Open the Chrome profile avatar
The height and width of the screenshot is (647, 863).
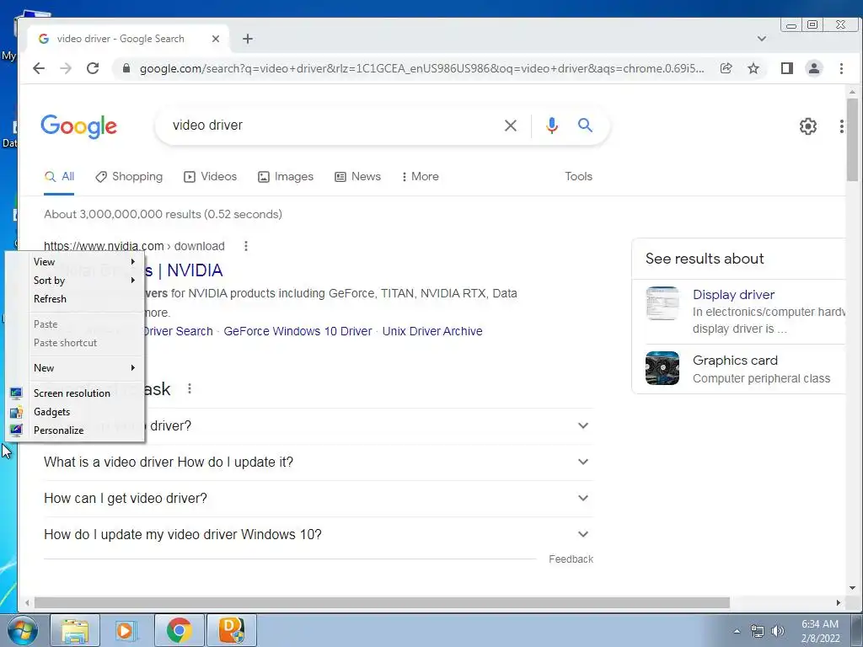tap(813, 68)
